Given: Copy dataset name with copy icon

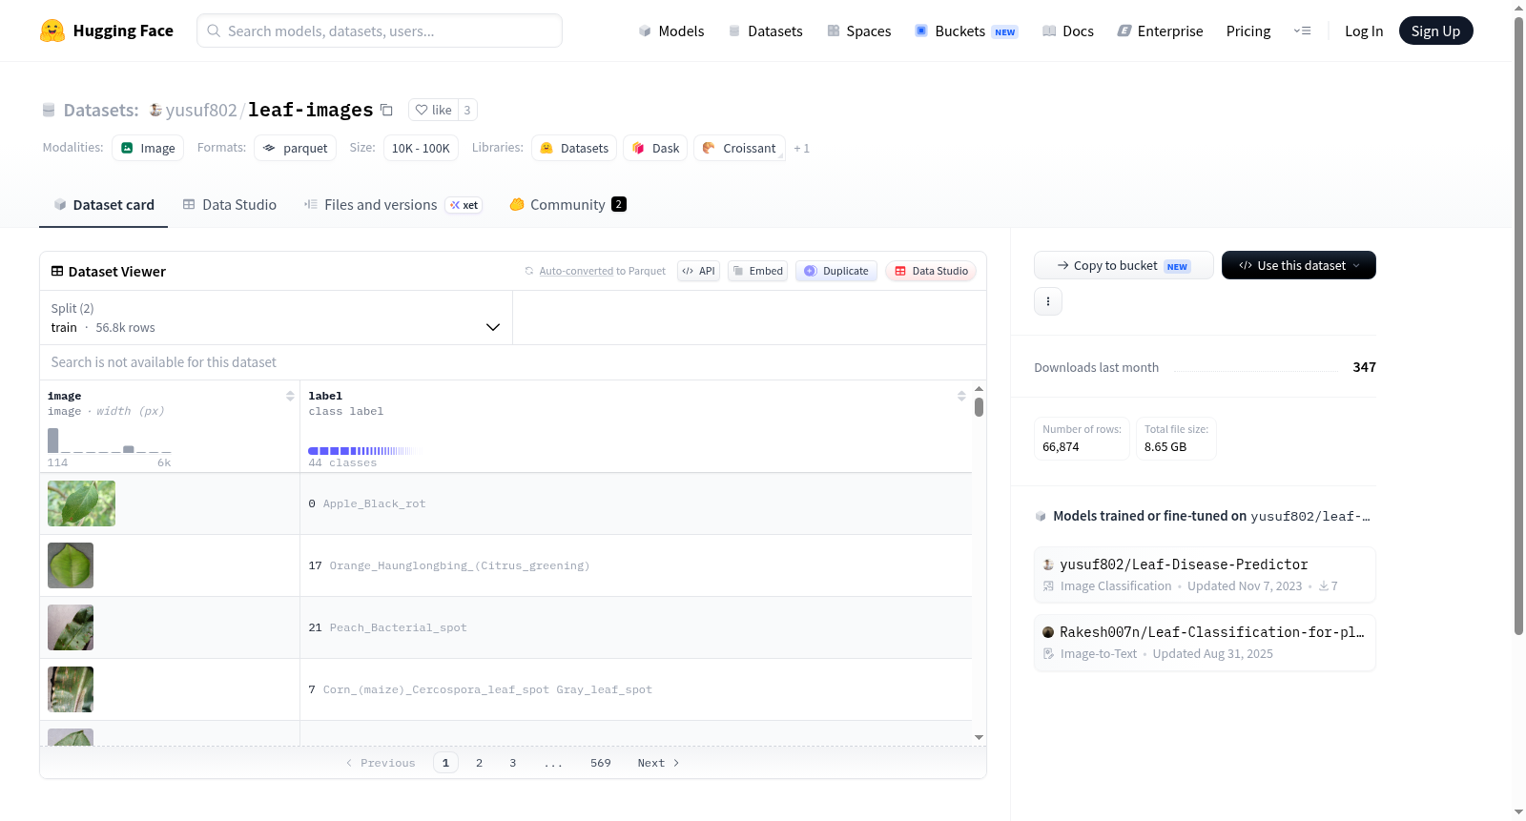Looking at the screenshot, I should tap(386, 110).
